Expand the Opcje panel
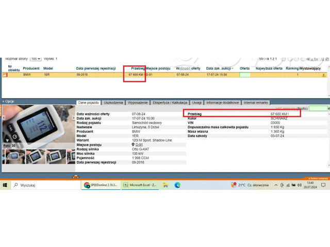The height and width of the screenshot is (247, 330). 9,101
